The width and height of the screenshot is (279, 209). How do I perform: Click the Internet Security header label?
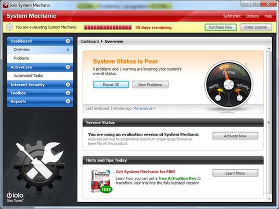[27, 85]
